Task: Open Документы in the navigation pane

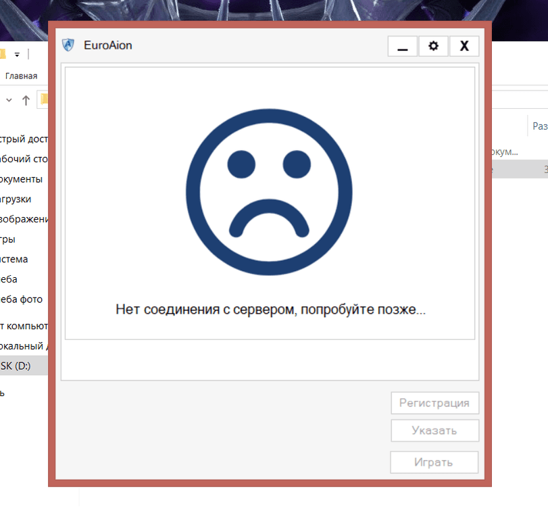Action: click(x=22, y=179)
